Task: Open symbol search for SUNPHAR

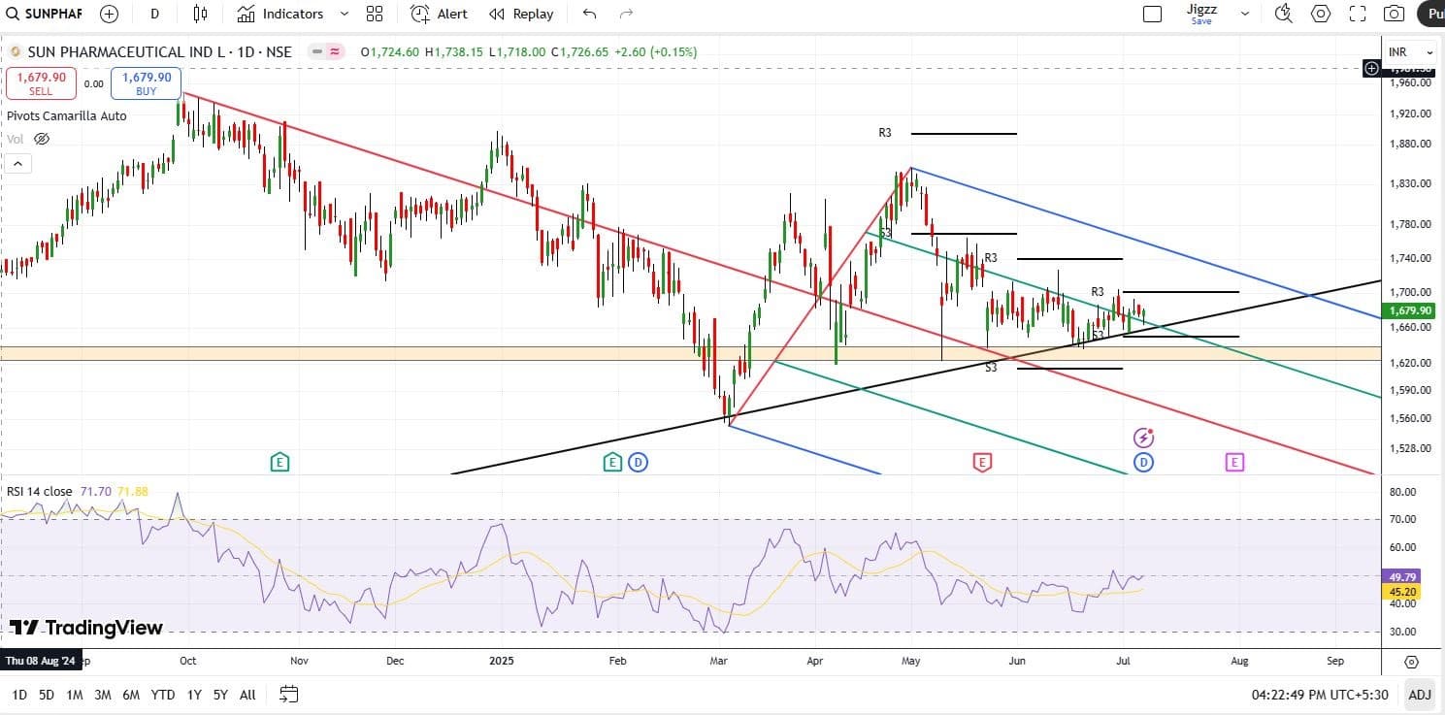Action: pos(45,14)
